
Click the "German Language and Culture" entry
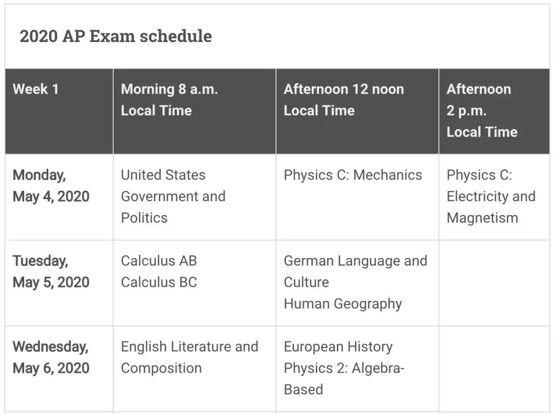click(355, 271)
